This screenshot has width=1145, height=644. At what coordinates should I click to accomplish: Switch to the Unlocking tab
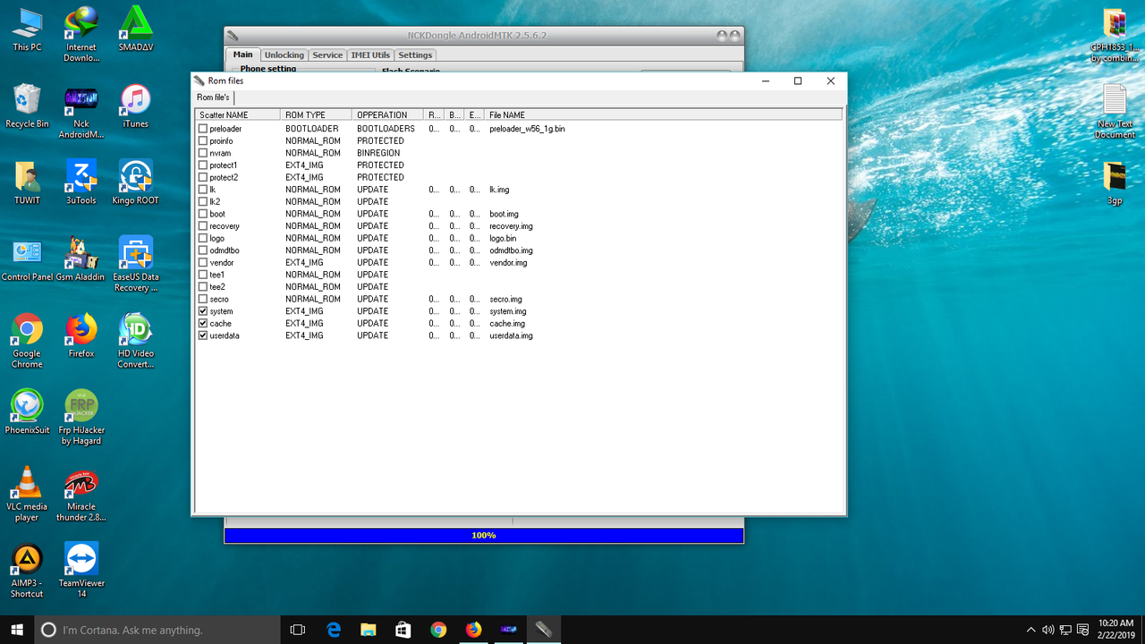tap(284, 55)
